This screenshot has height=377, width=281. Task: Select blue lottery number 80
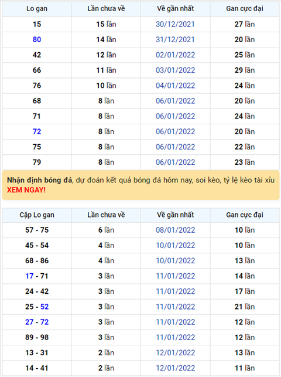[37, 39]
